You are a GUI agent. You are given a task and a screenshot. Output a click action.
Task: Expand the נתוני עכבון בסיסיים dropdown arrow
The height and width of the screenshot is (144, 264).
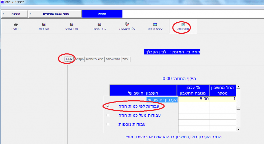pos(31,14)
